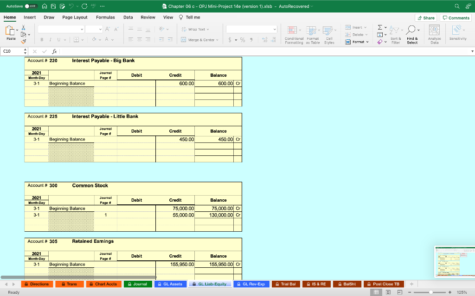Image resolution: width=475 pixels, height=296 pixels.
Task: Toggle the AutoSave switch
Action: [x=31, y=6]
